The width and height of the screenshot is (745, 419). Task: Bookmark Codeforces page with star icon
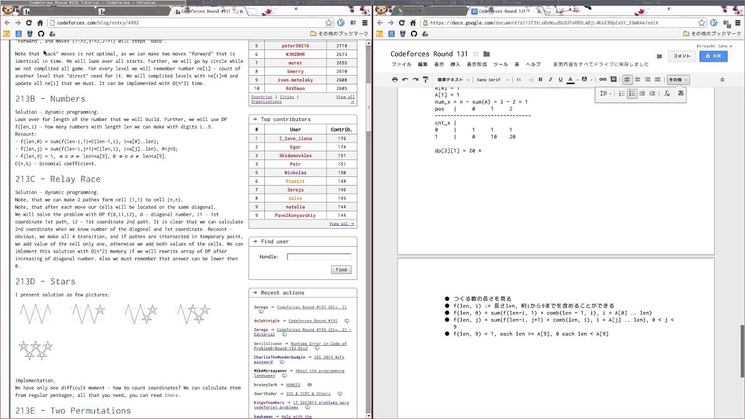pyautogui.click(x=329, y=23)
